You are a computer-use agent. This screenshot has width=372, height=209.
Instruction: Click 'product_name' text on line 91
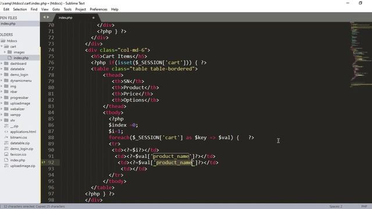[171, 156]
